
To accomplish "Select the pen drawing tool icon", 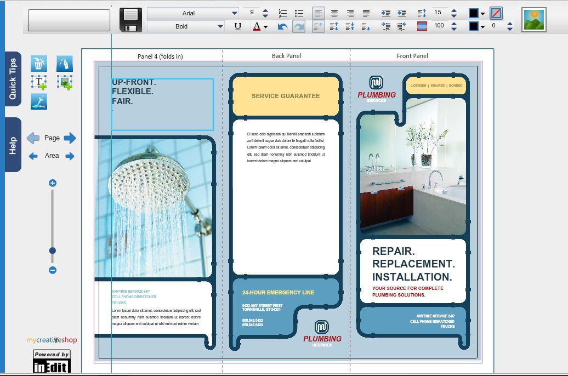I will [65, 64].
